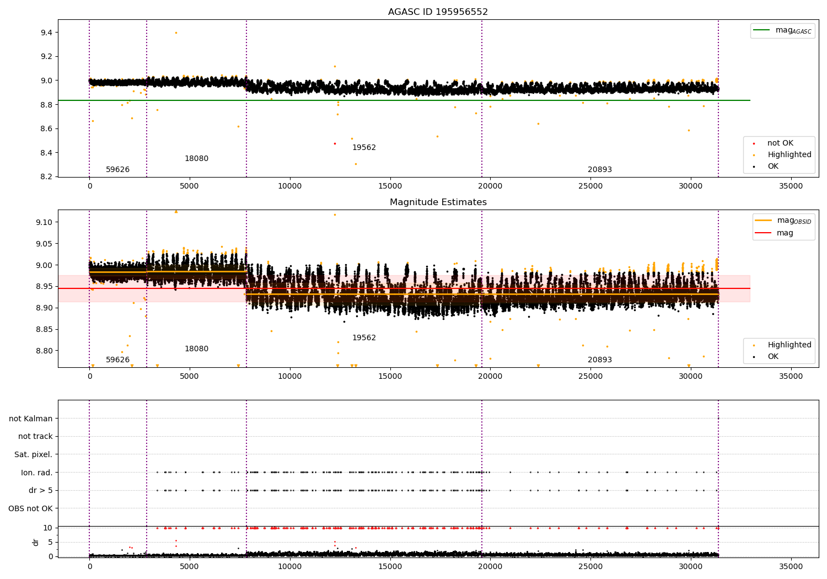Screen dimensions: 827x579
Task: Click the horizontal green mag AGASC line in top plot
Action: point(404,100)
